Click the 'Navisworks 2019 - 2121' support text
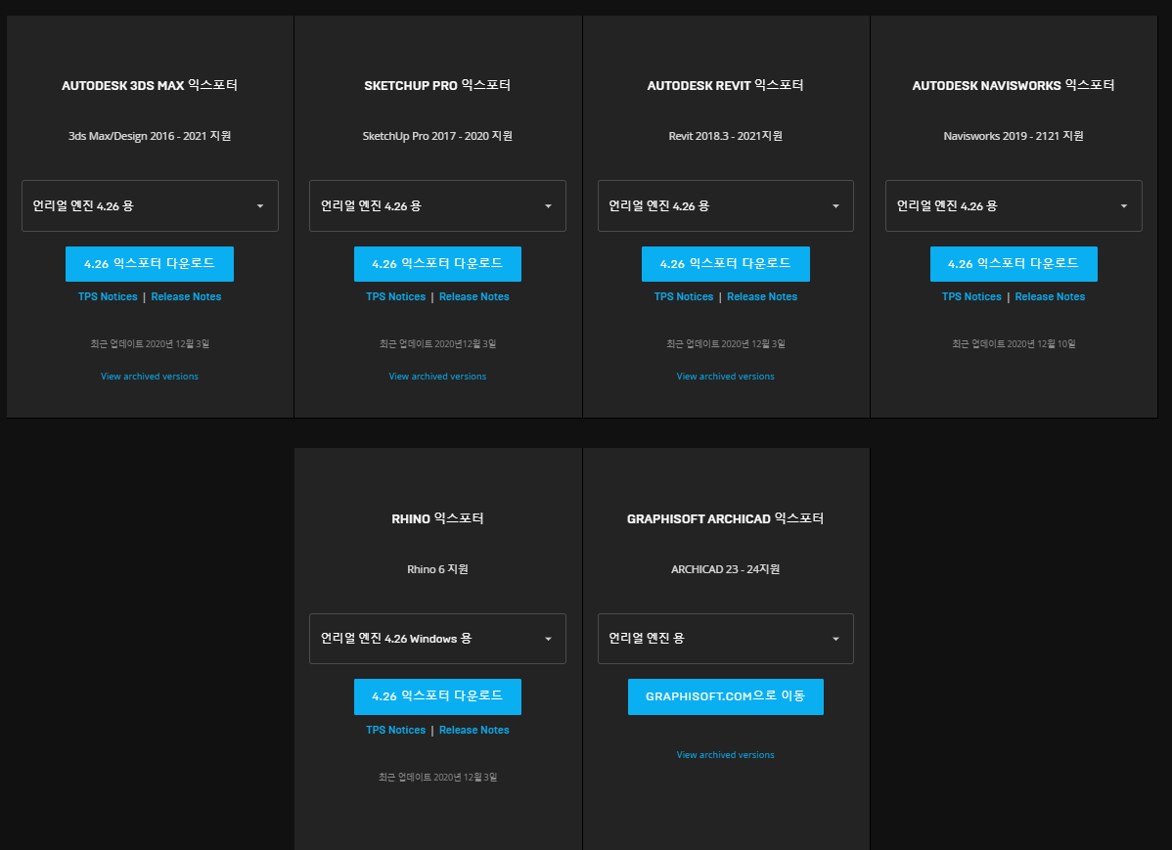1172x850 pixels. (1014, 136)
